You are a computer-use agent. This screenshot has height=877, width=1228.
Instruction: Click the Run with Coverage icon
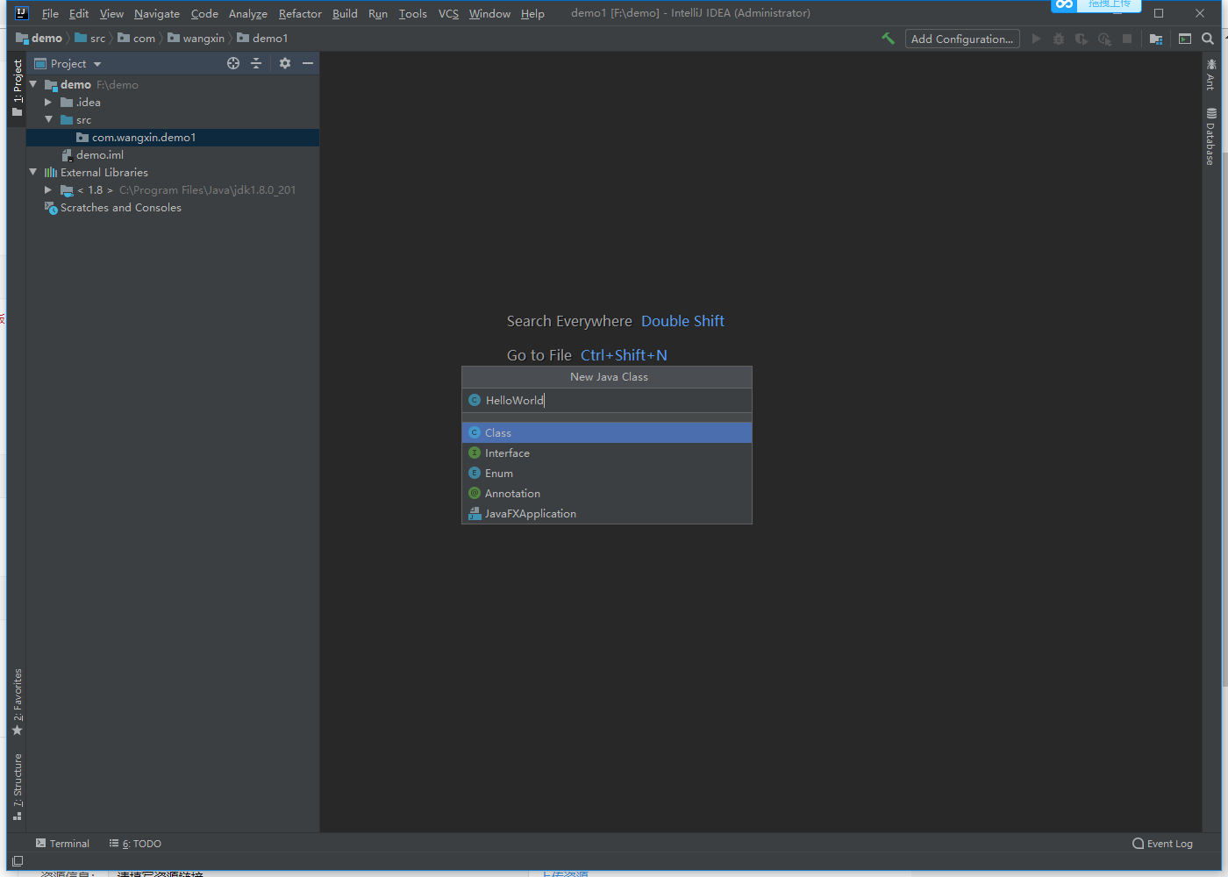point(1082,39)
